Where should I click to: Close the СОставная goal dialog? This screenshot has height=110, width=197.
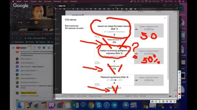165,18
